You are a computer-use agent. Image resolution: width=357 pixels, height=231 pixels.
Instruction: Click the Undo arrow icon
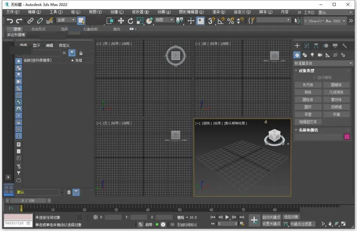pyautogui.click(x=10, y=21)
